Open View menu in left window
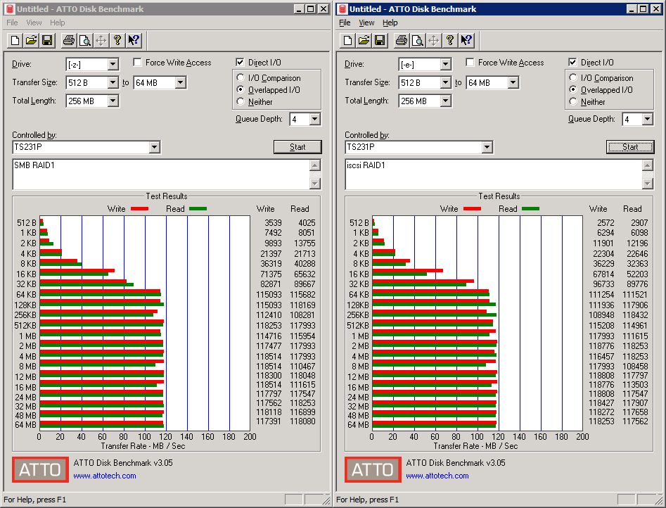This screenshot has height=508, width=666. (x=34, y=23)
